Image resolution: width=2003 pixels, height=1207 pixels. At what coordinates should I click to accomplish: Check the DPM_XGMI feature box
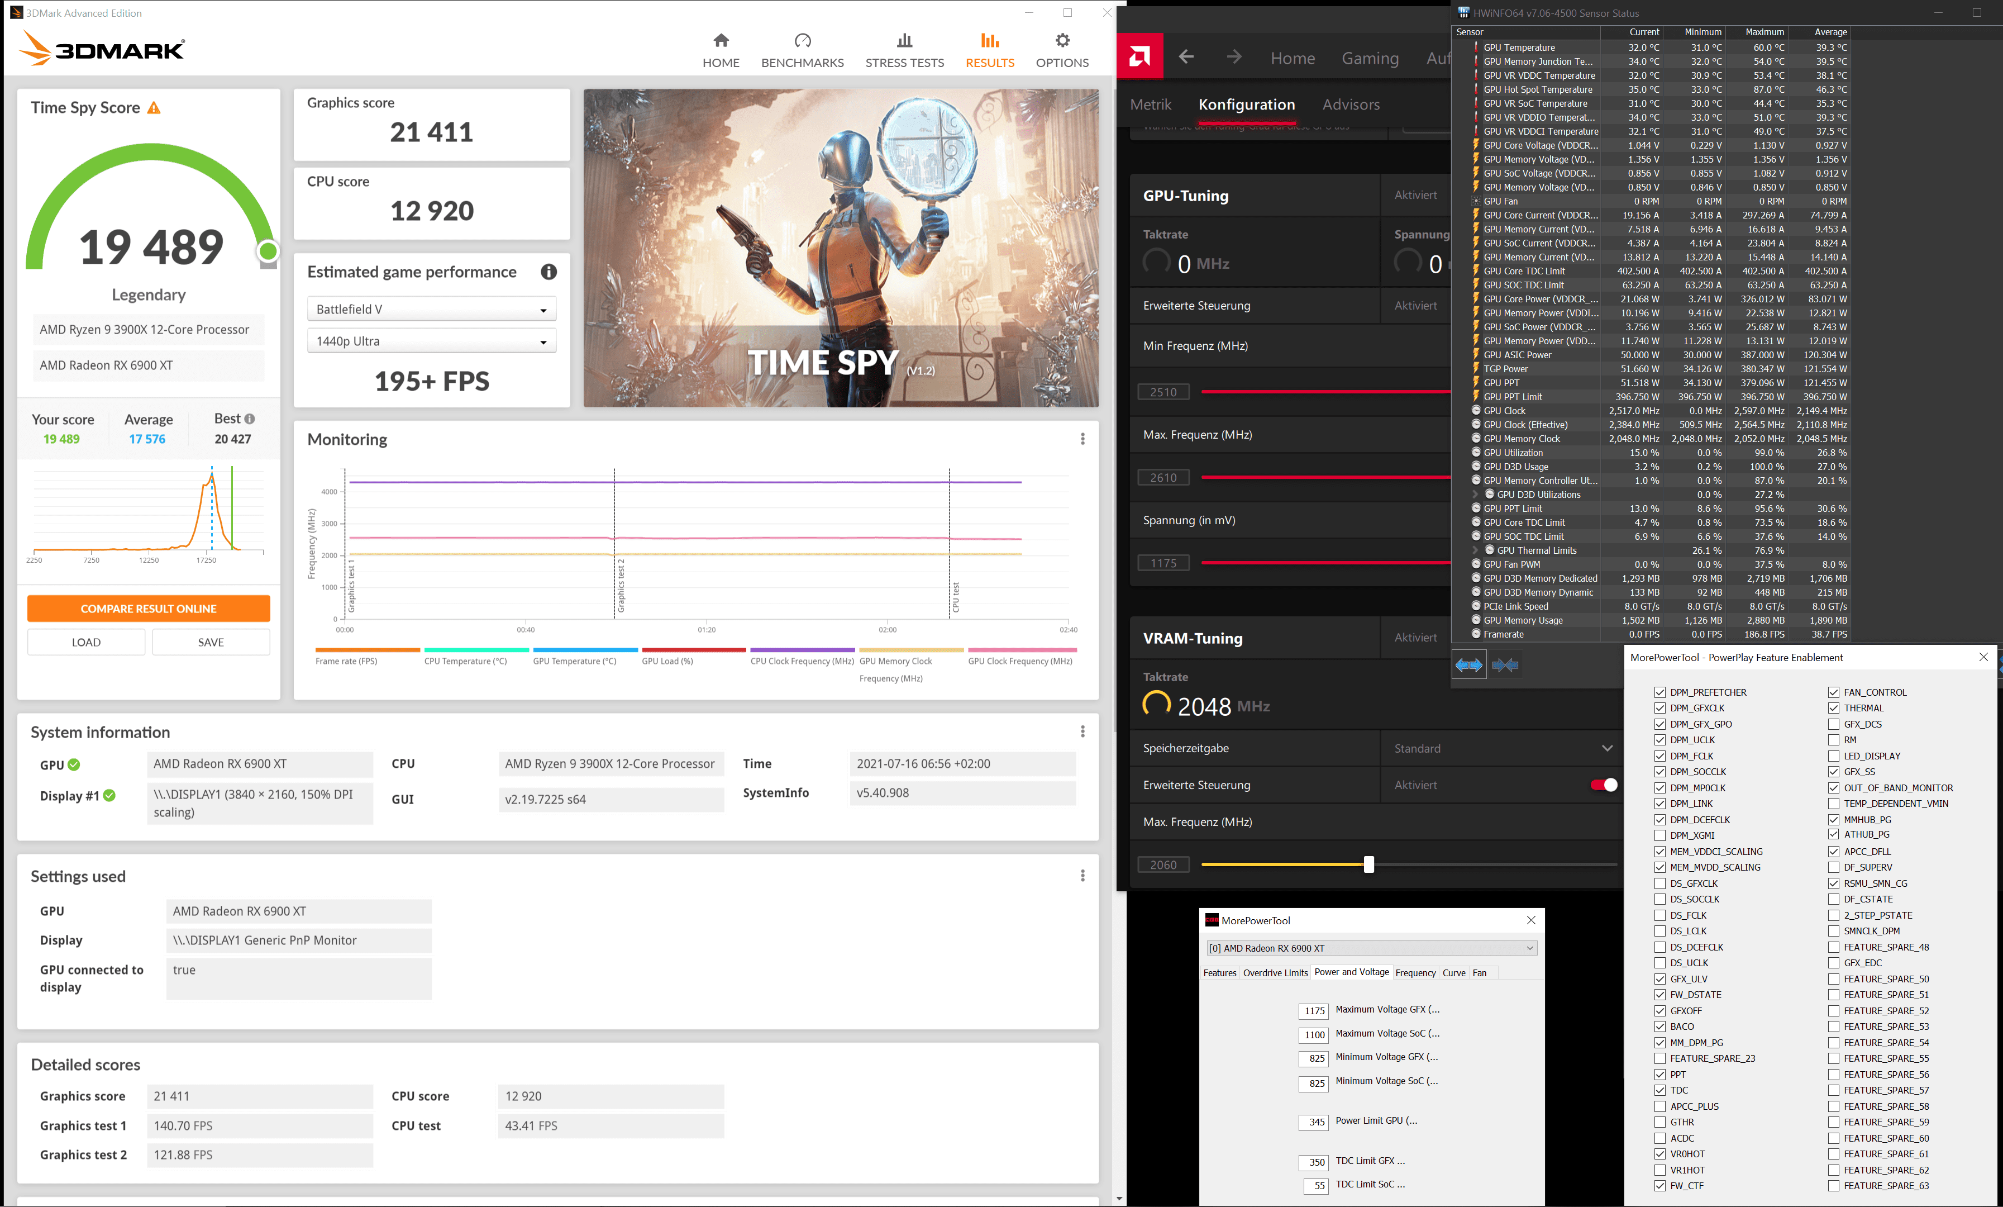click(1659, 835)
